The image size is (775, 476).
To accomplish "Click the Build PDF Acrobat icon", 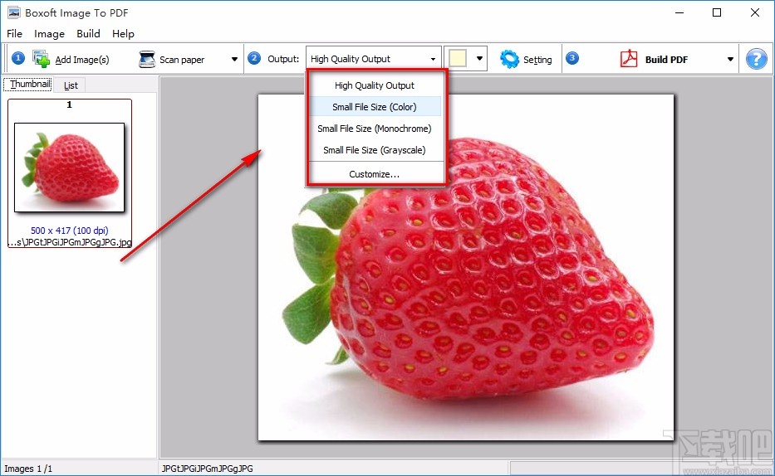I will pyautogui.click(x=629, y=59).
